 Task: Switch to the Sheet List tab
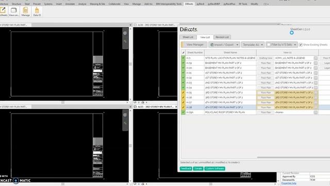click(188, 37)
